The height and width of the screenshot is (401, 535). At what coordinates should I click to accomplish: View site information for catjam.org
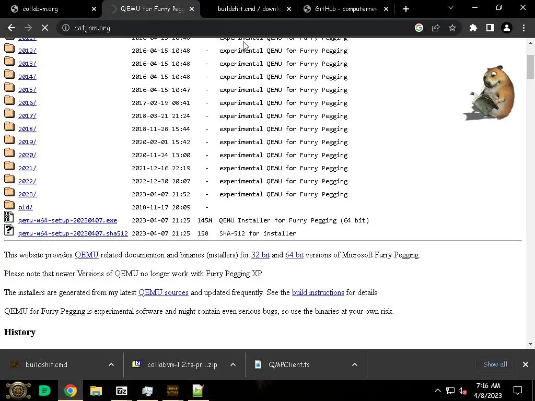[65, 28]
